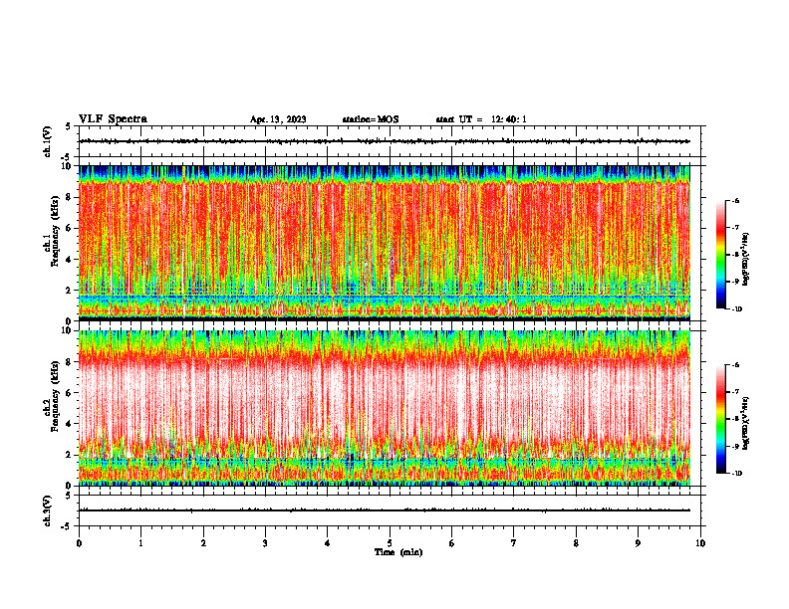The width and height of the screenshot is (789, 609).
Task: Click the ch.1(V) waveform trace at top
Action: (385, 141)
